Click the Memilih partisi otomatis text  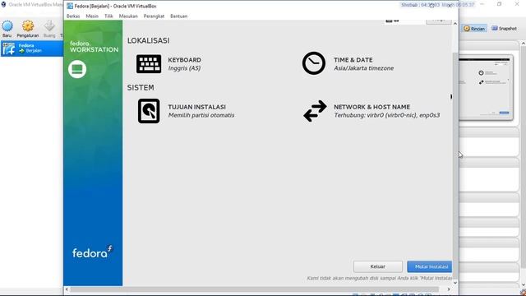pyautogui.click(x=201, y=115)
